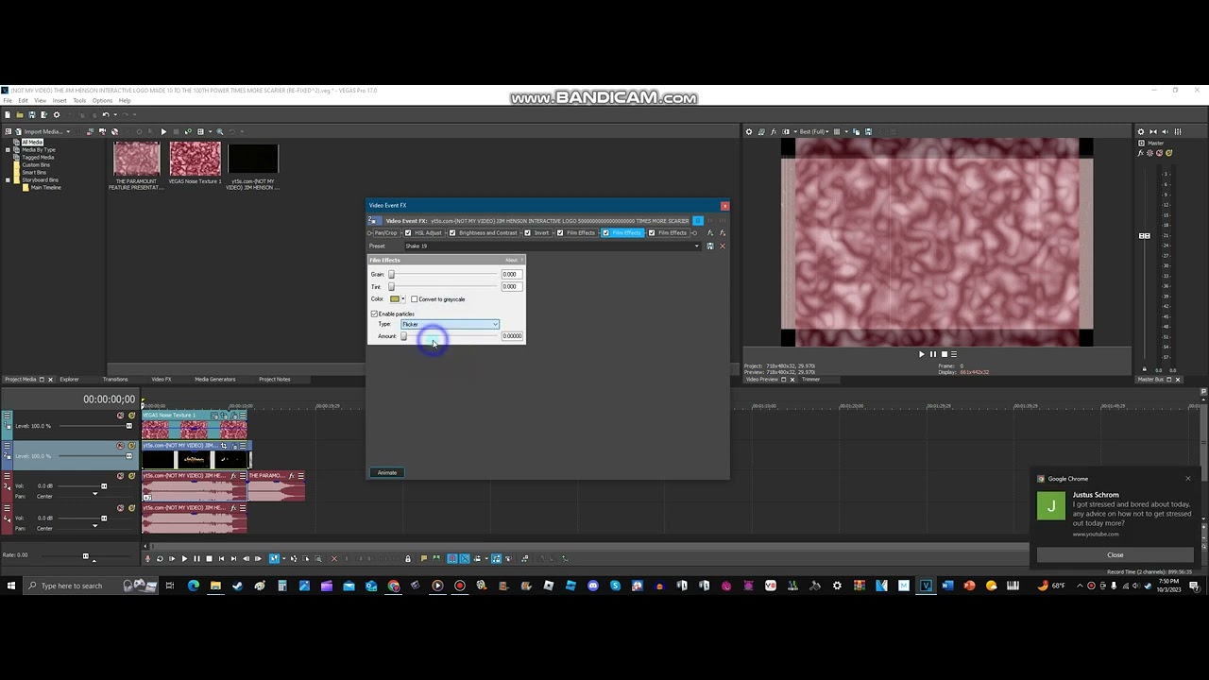Save the project with the floppy icon
The height and width of the screenshot is (680, 1209).
(x=32, y=115)
